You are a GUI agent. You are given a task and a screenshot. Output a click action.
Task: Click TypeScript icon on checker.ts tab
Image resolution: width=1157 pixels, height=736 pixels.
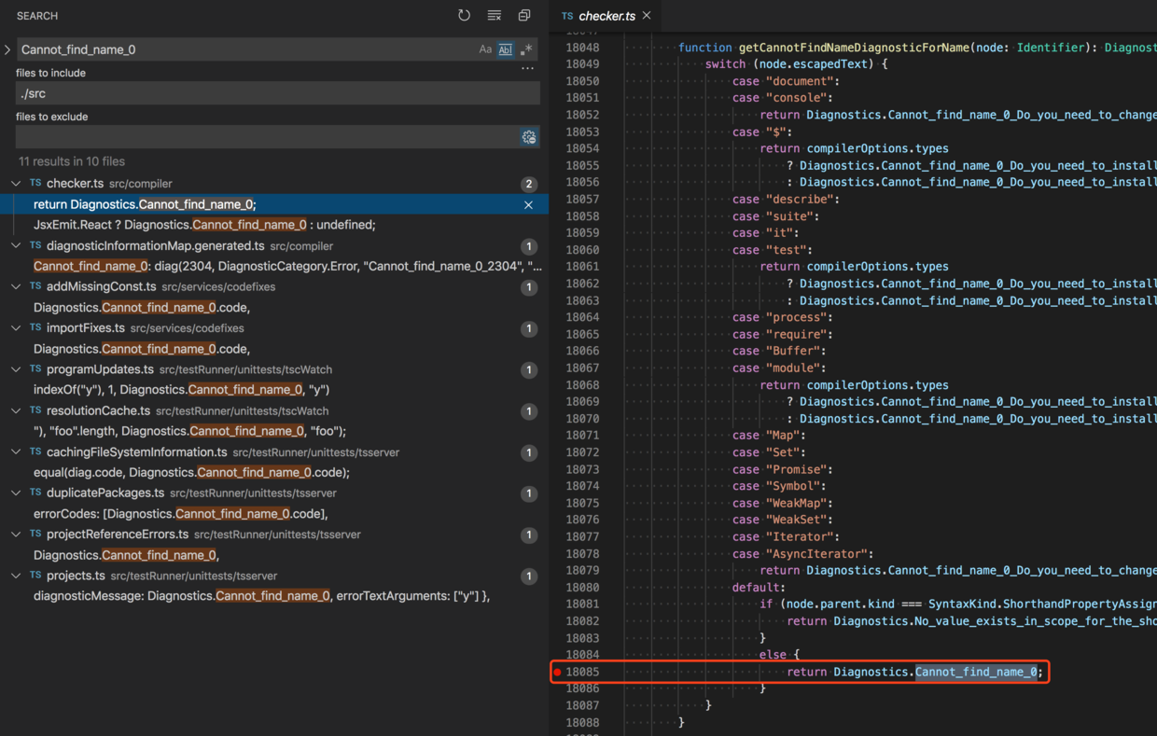[567, 16]
